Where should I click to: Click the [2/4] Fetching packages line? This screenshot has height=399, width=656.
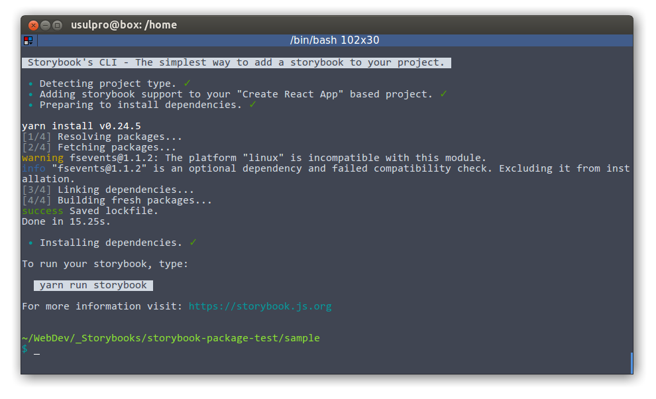[x=99, y=147]
